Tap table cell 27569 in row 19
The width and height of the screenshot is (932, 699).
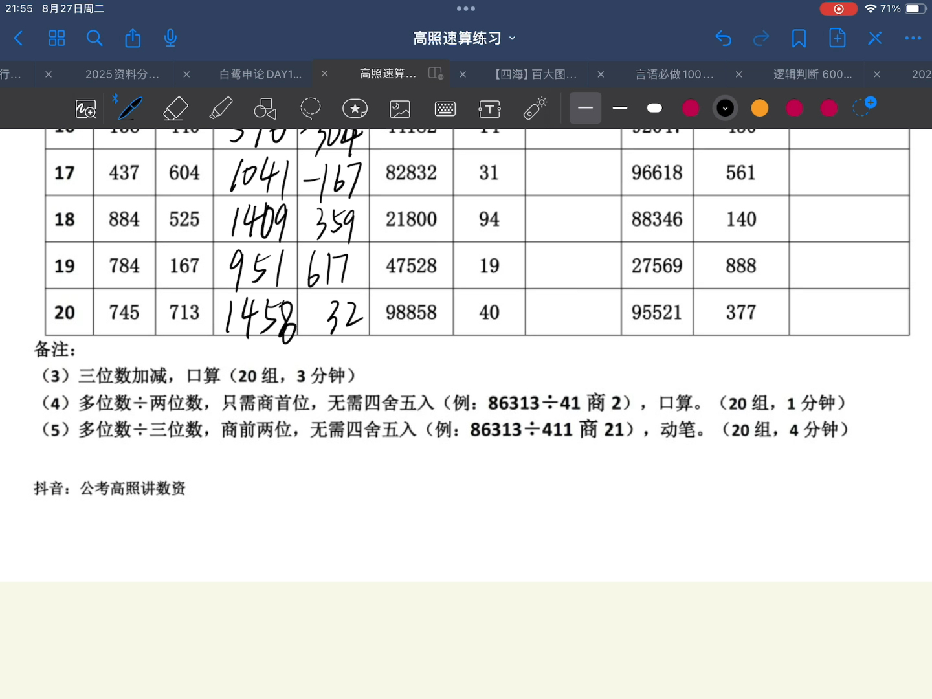[x=657, y=266]
